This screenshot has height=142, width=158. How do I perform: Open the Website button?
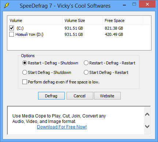point(107,96)
